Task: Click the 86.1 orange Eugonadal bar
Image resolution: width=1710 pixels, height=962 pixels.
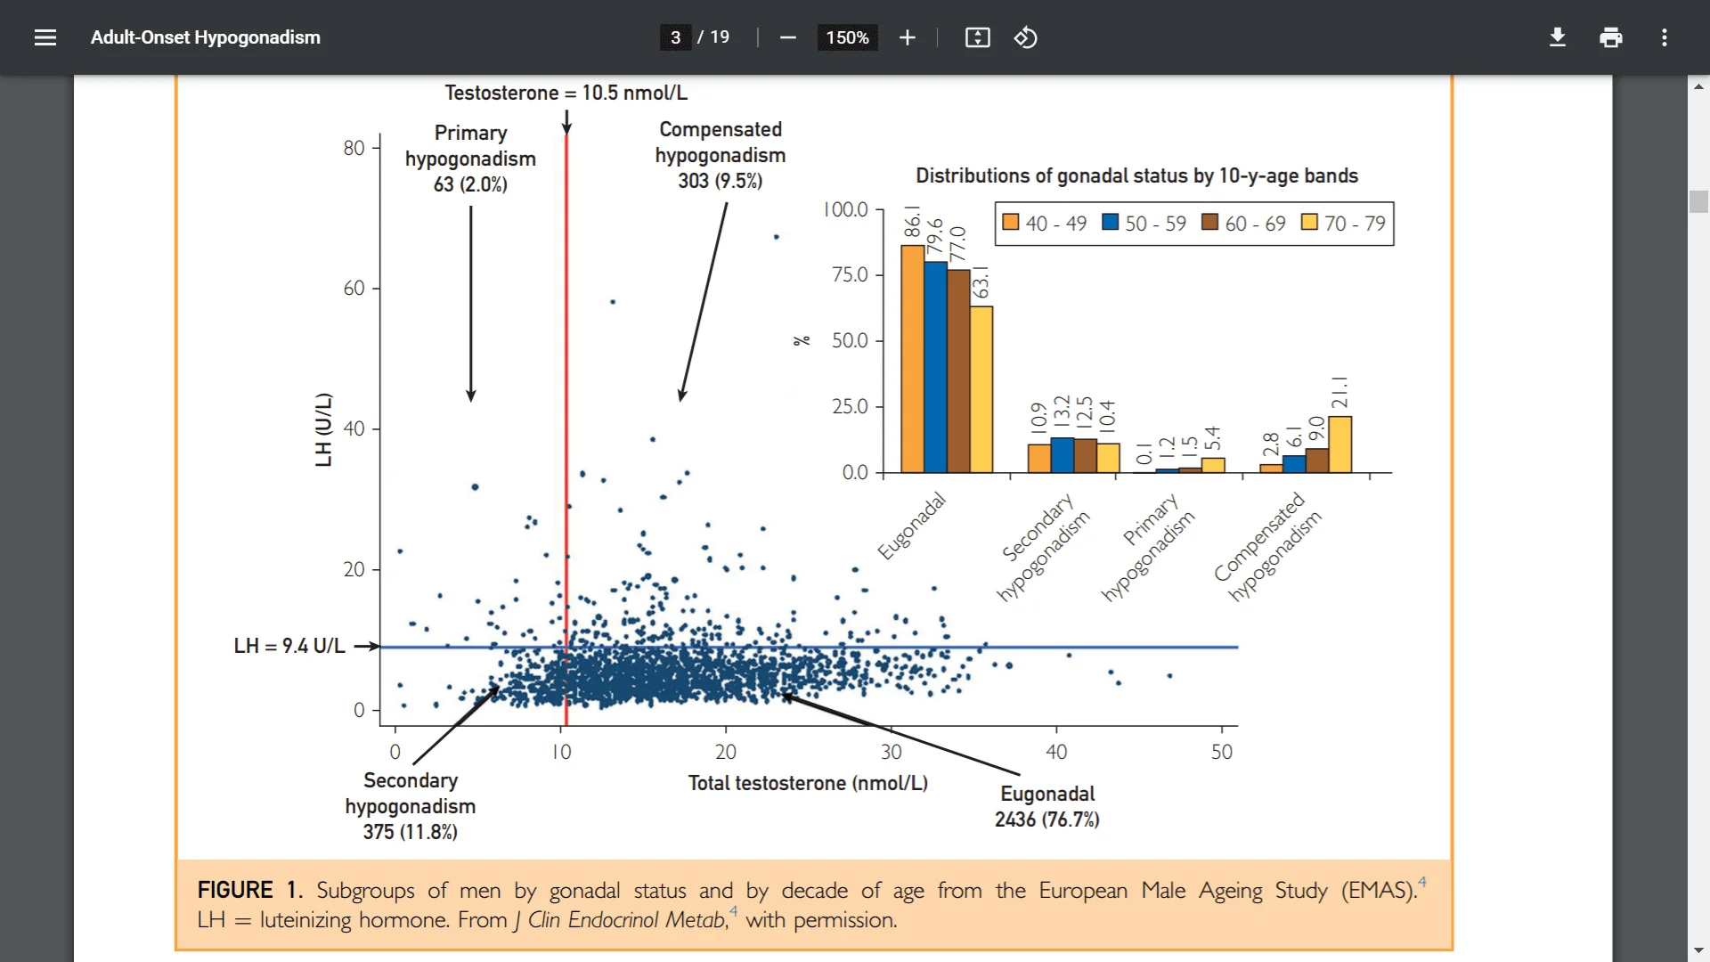Action: (912, 359)
